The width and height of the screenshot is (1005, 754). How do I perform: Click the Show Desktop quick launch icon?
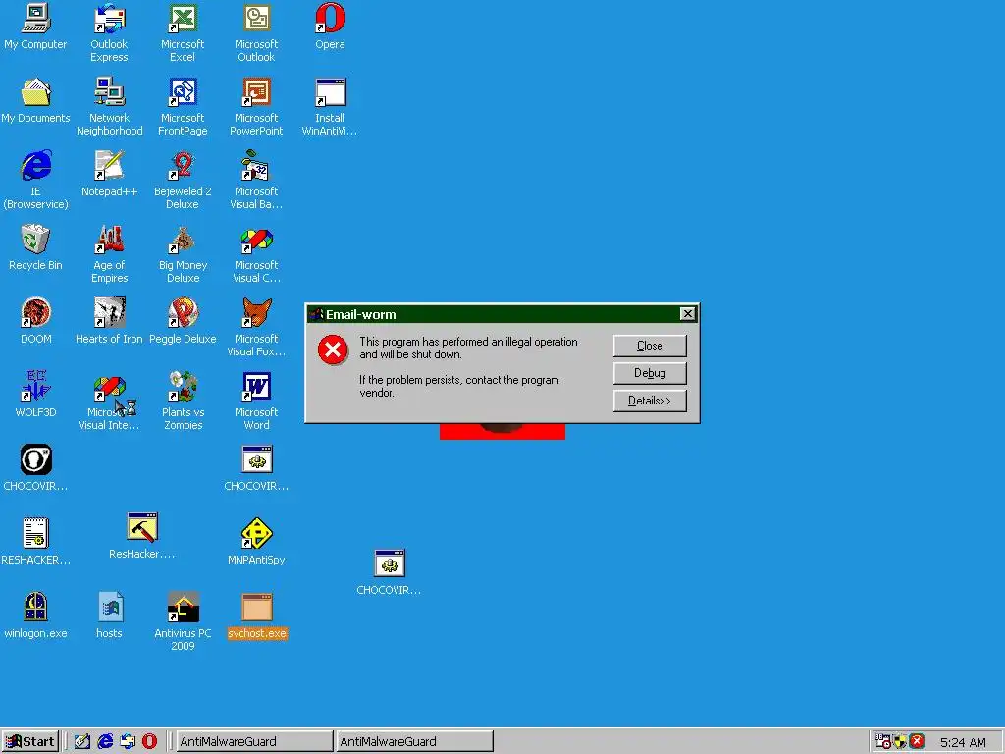coord(82,742)
